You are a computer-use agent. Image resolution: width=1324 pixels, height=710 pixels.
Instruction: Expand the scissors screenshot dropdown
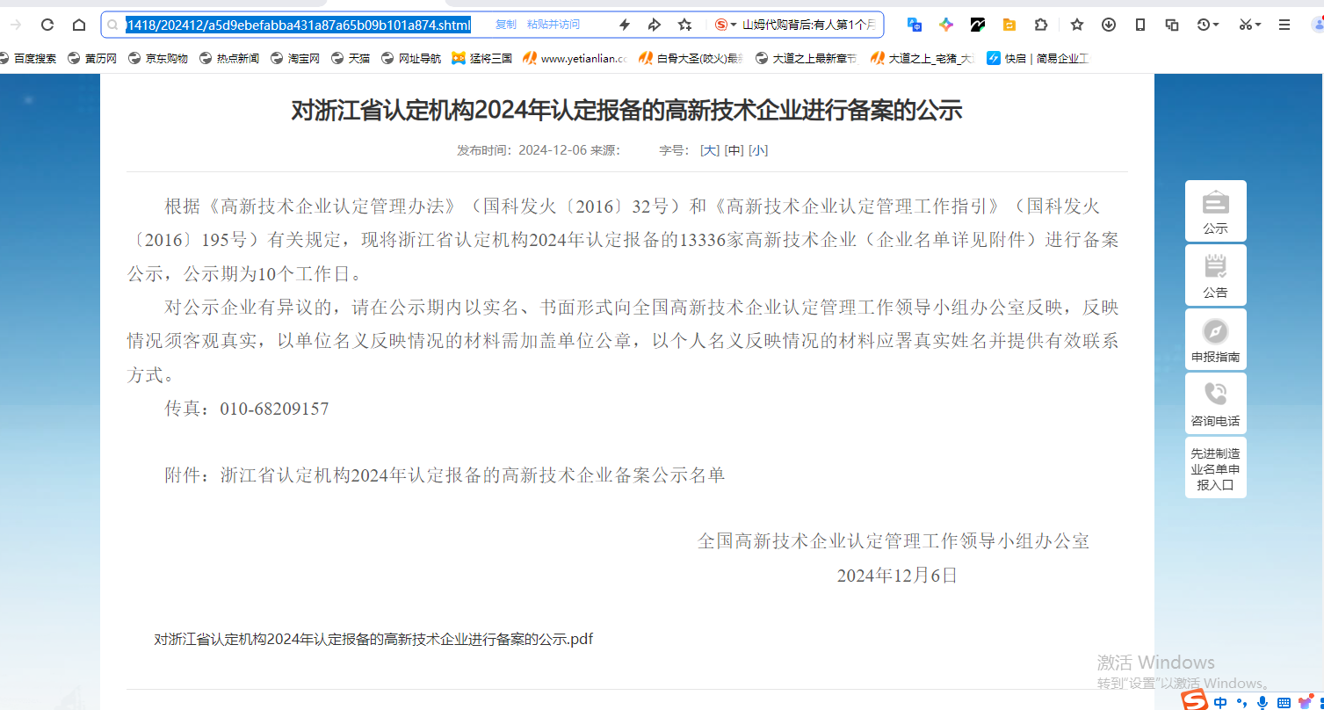tap(1258, 25)
